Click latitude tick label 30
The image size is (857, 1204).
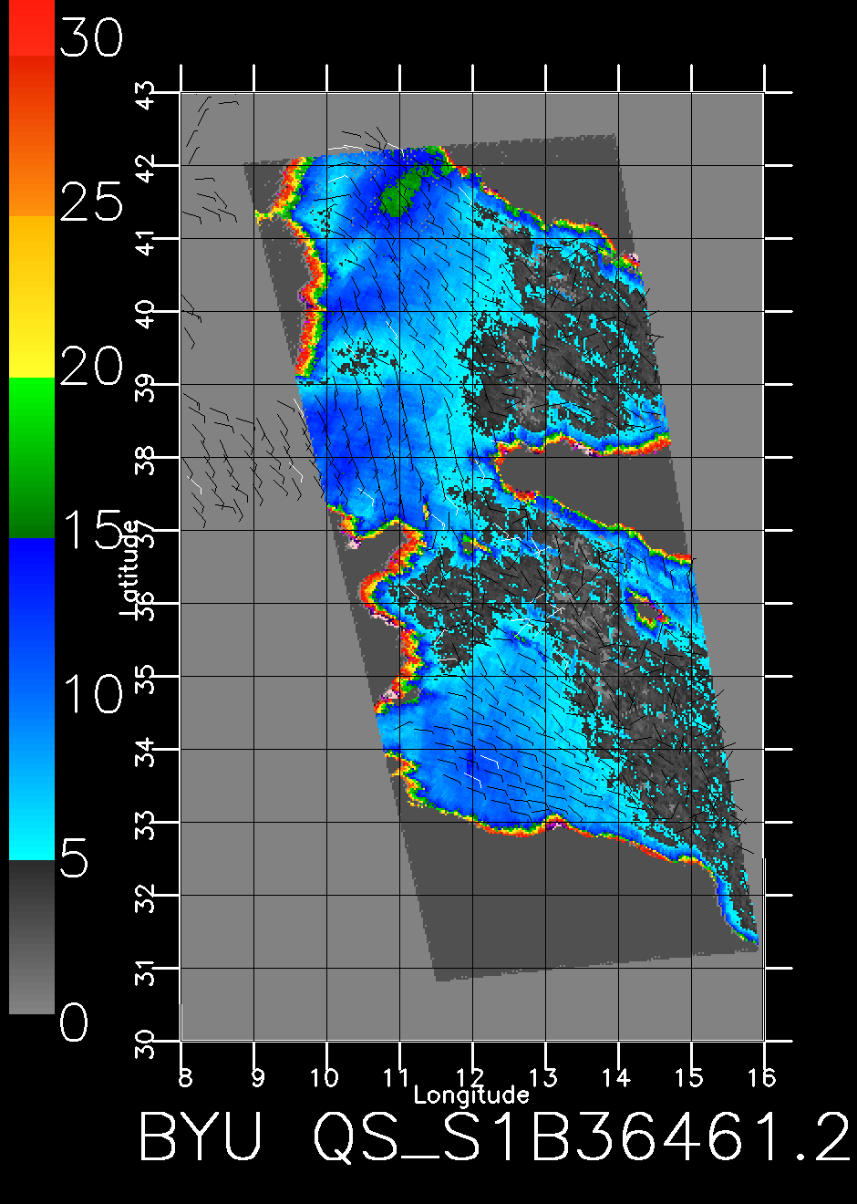[x=145, y=1044]
